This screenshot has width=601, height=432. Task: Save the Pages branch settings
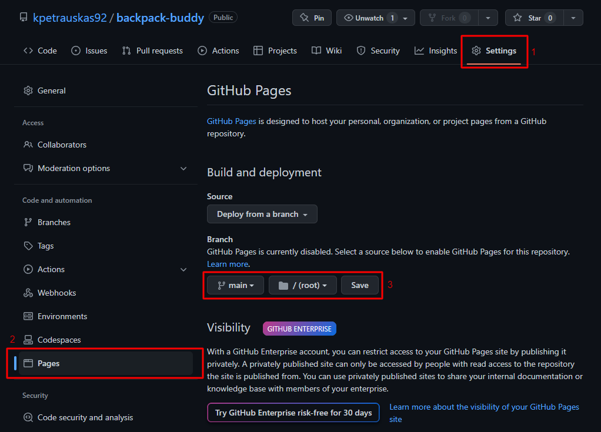click(360, 285)
